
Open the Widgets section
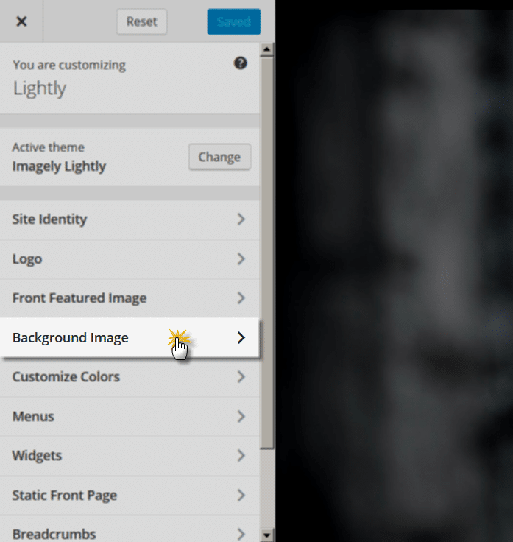click(x=130, y=456)
